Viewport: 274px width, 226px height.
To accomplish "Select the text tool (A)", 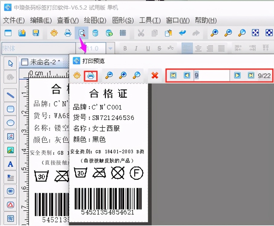I will click(x=10, y=164).
